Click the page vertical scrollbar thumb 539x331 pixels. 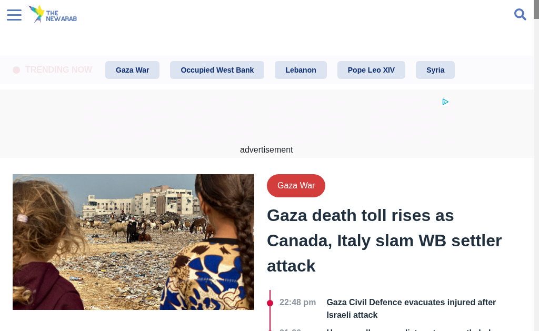536,9
